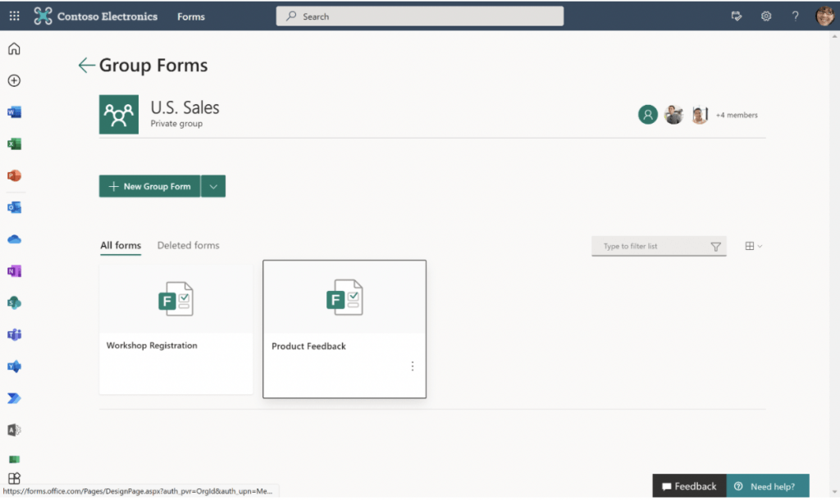Open the Product Feedback form card
Viewport: 840px width, 500px height.
[x=345, y=329]
